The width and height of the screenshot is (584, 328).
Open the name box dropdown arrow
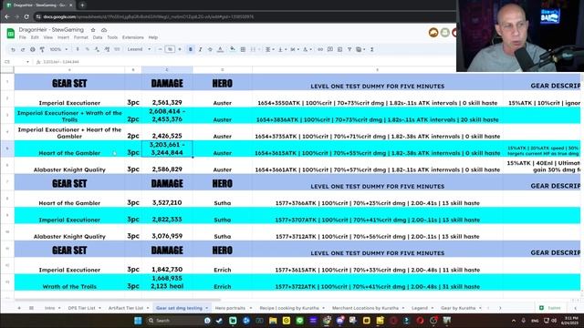tap(27, 62)
